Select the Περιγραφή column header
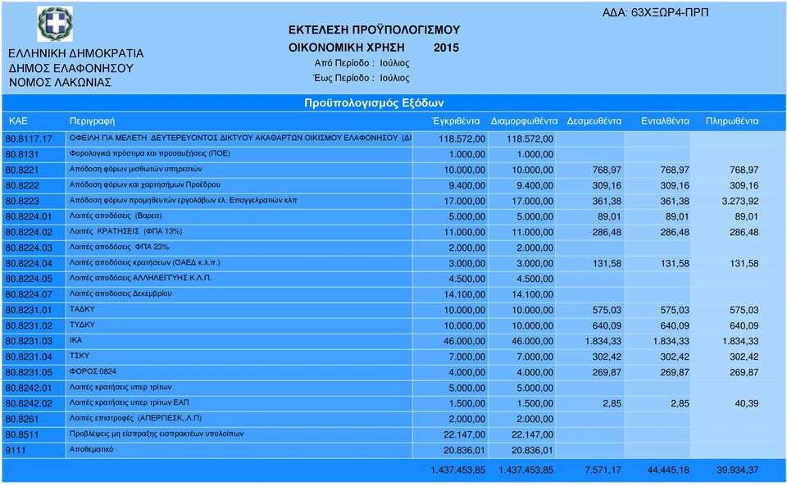The width and height of the screenshot is (787, 486). click(x=92, y=120)
